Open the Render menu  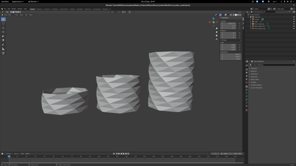point(14,9)
